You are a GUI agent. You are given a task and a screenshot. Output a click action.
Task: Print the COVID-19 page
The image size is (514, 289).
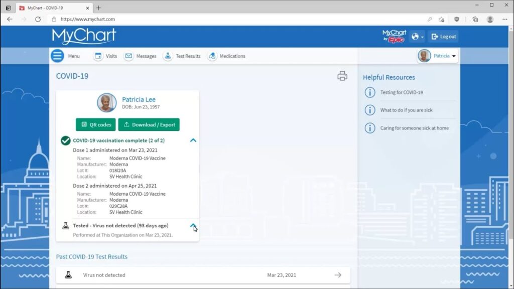click(342, 76)
